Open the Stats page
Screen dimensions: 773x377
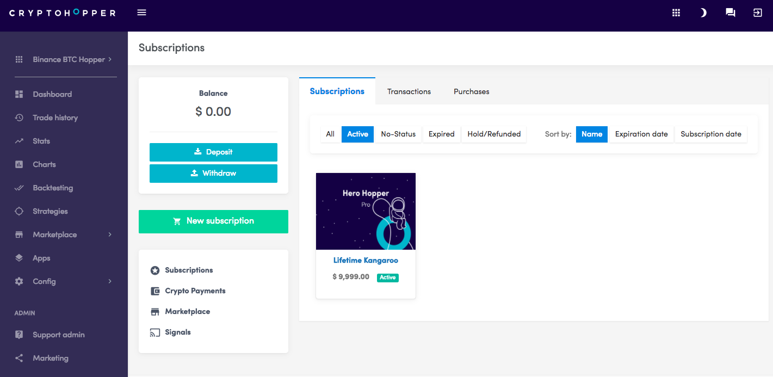41,141
